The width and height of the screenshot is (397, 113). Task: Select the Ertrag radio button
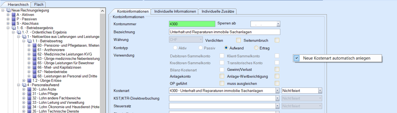pyautogui.click(x=257, y=48)
